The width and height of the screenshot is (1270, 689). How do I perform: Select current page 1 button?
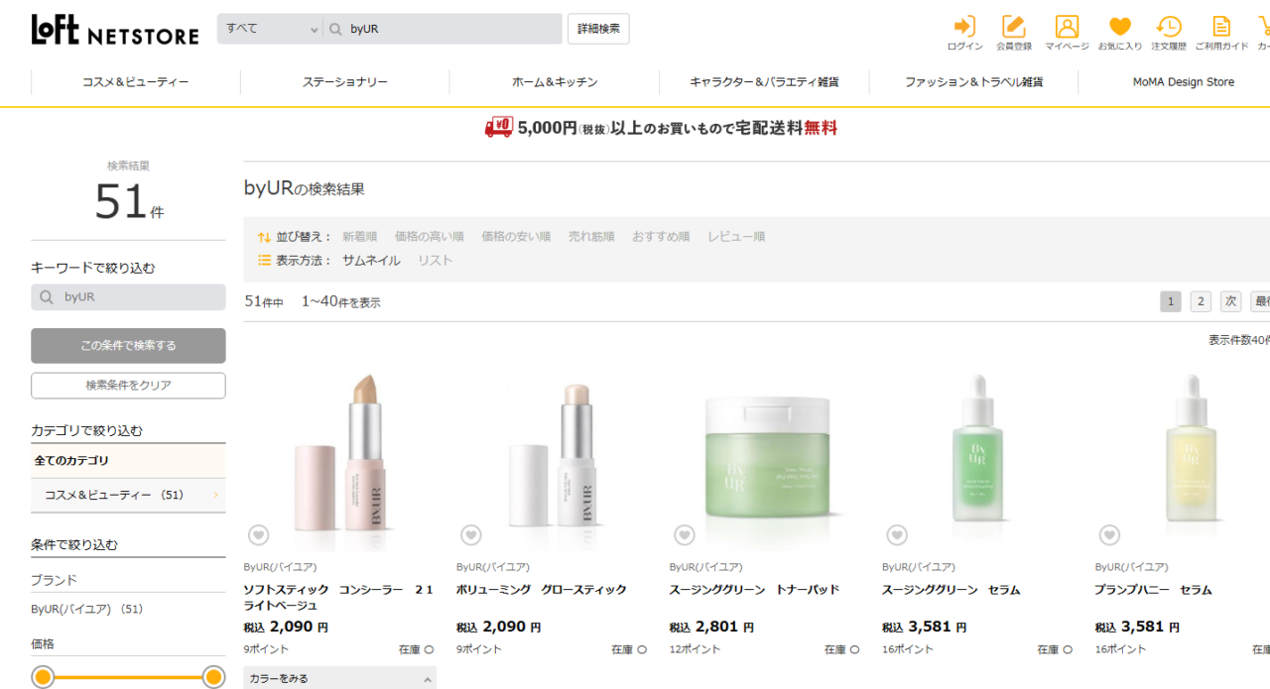click(1171, 301)
